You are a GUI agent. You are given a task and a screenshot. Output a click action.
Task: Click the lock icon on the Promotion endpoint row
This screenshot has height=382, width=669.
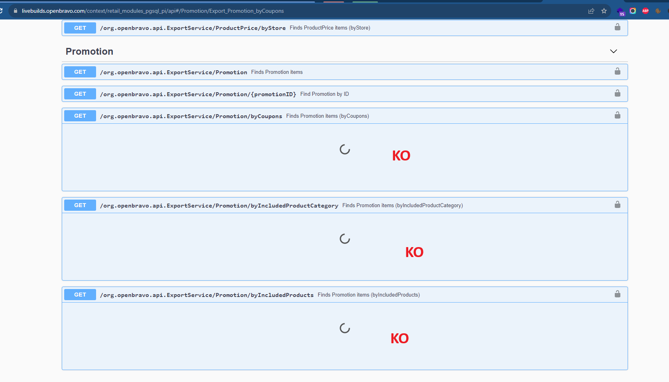[x=617, y=71]
